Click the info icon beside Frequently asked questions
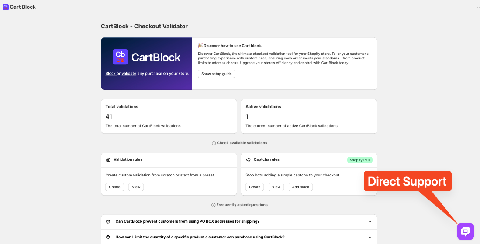 tap(214, 205)
